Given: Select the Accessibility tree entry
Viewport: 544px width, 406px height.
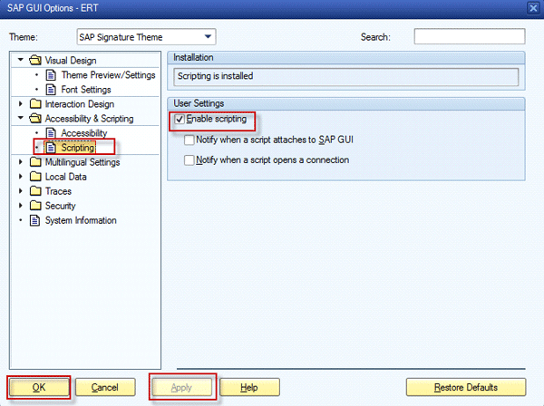Looking at the screenshot, I should [x=84, y=133].
